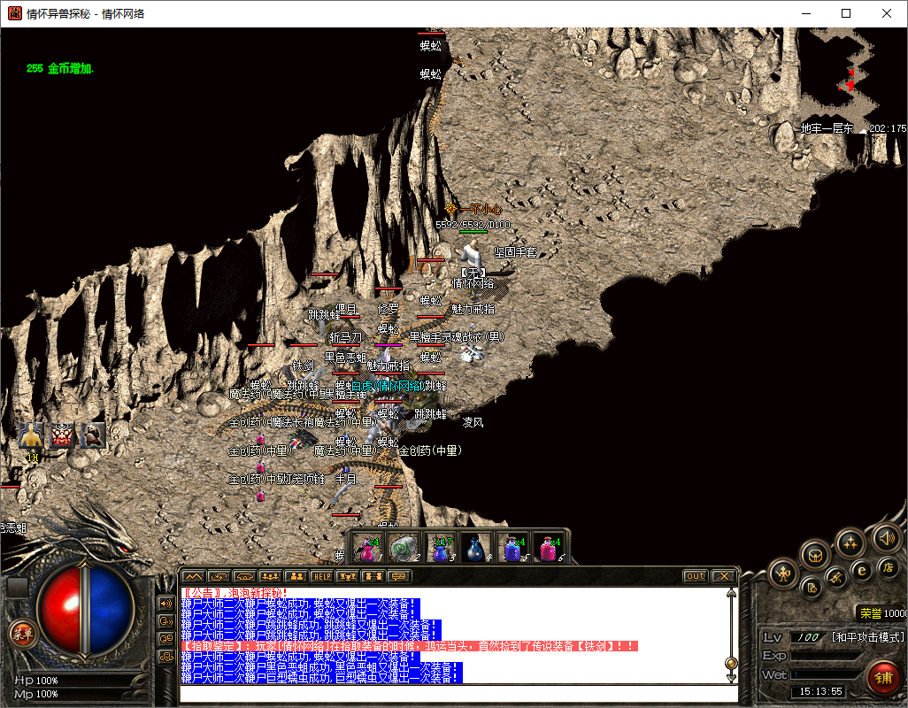Click the 【拾取鉴定】 pickup message line
Image resolution: width=908 pixels, height=708 pixels.
tap(410, 646)
